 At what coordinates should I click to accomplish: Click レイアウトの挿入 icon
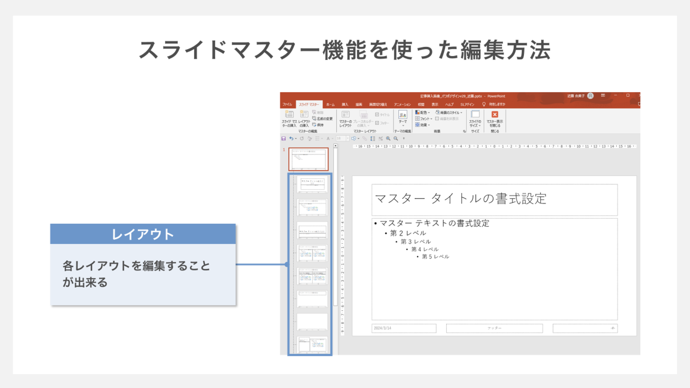click(x=305, y=120)
